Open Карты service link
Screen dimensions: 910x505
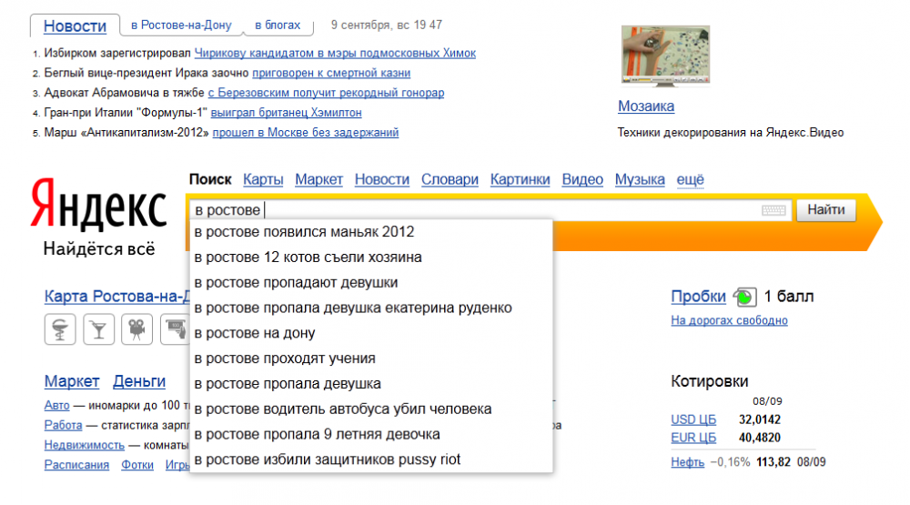[x=263, y=179]
